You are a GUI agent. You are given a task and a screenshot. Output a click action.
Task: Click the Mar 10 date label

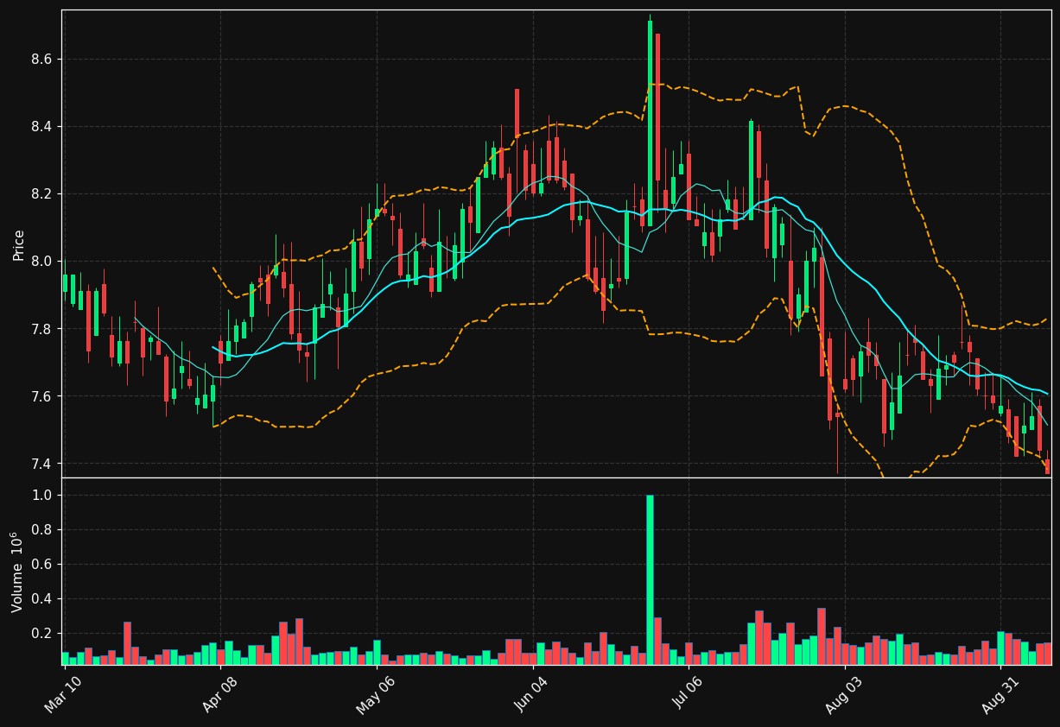[63, 694]
